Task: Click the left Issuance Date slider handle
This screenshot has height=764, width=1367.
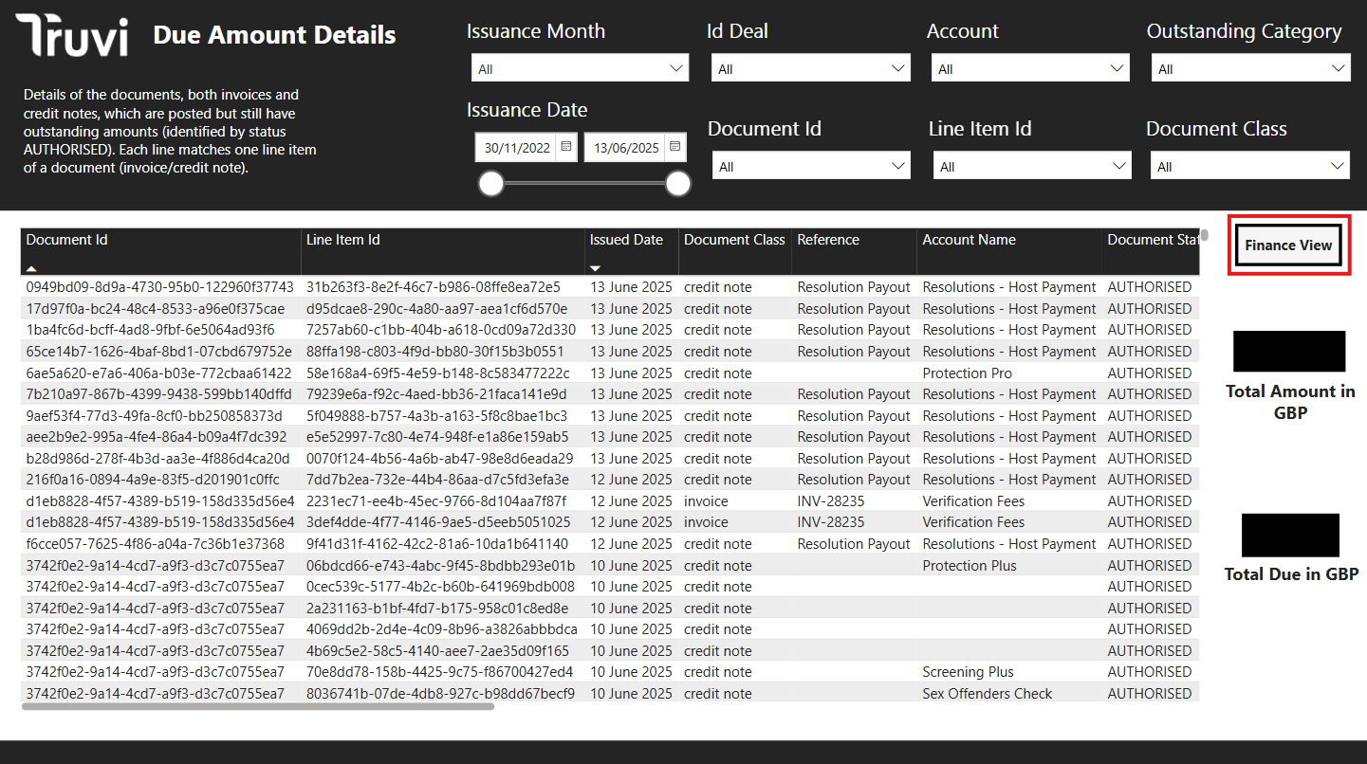Action: (x=490, y=184)
